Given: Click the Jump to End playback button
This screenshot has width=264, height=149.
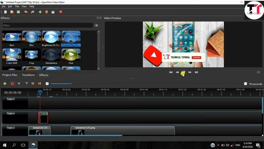Looking at the screenshot, I should click(196, 72).
